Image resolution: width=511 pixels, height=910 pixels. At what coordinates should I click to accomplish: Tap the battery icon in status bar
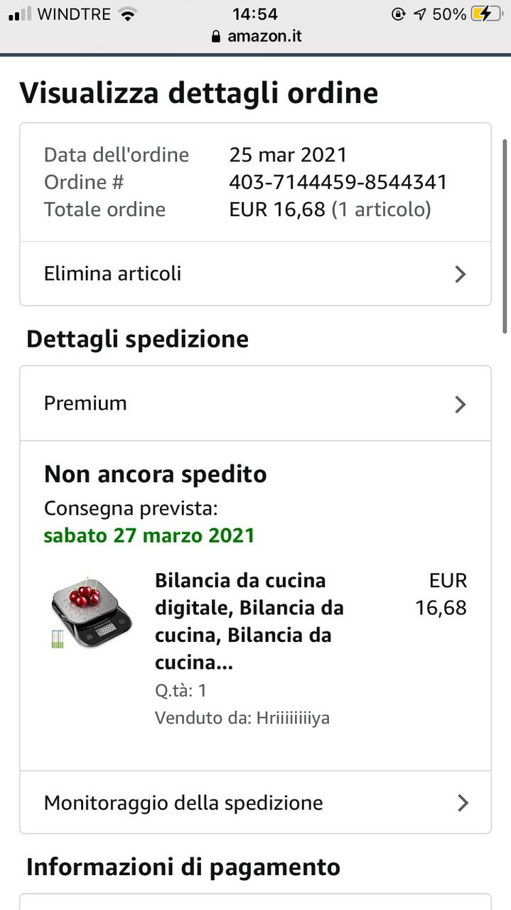[x=486, y=14]
